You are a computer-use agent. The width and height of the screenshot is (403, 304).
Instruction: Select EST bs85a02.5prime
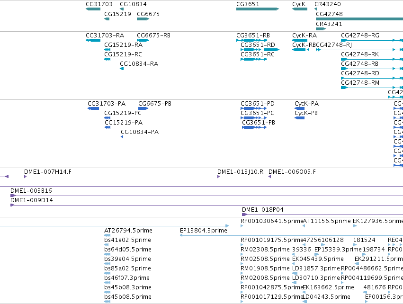pos(107,273)
